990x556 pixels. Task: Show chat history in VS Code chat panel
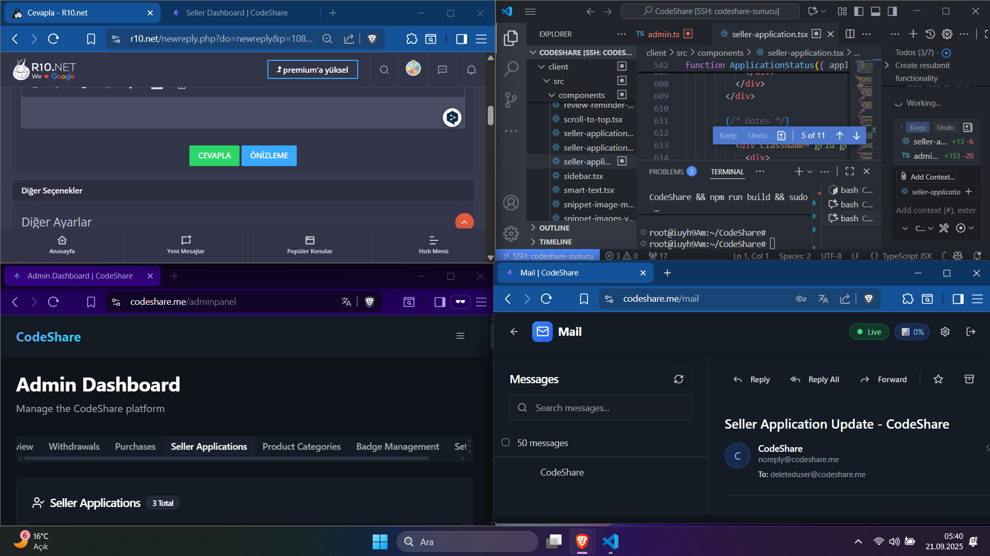pyautogui.click(x=930, y=34)
